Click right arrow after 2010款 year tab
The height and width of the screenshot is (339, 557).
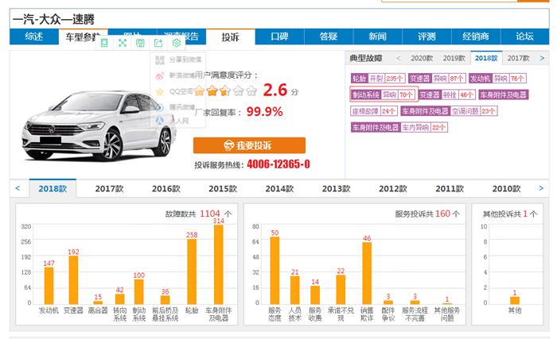click(540, 188)
